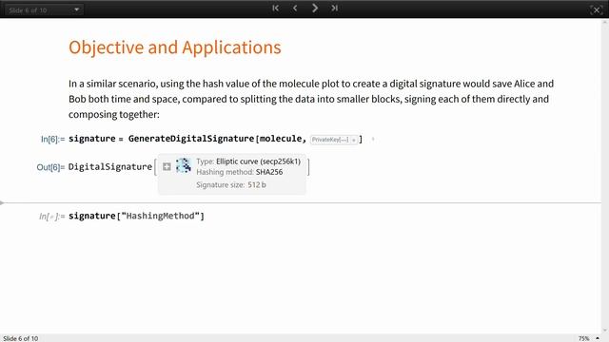Image resolution: width=609 pixels, height=342 pixels.
Task: Expand the PrivateKey summary box
Action: coord(334,140)
